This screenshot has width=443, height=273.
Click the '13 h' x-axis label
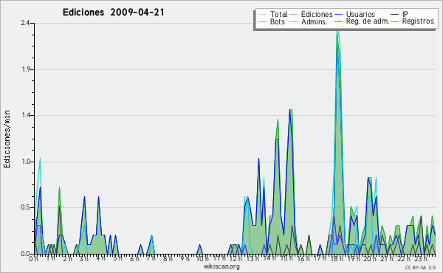[x=253, y=259]
